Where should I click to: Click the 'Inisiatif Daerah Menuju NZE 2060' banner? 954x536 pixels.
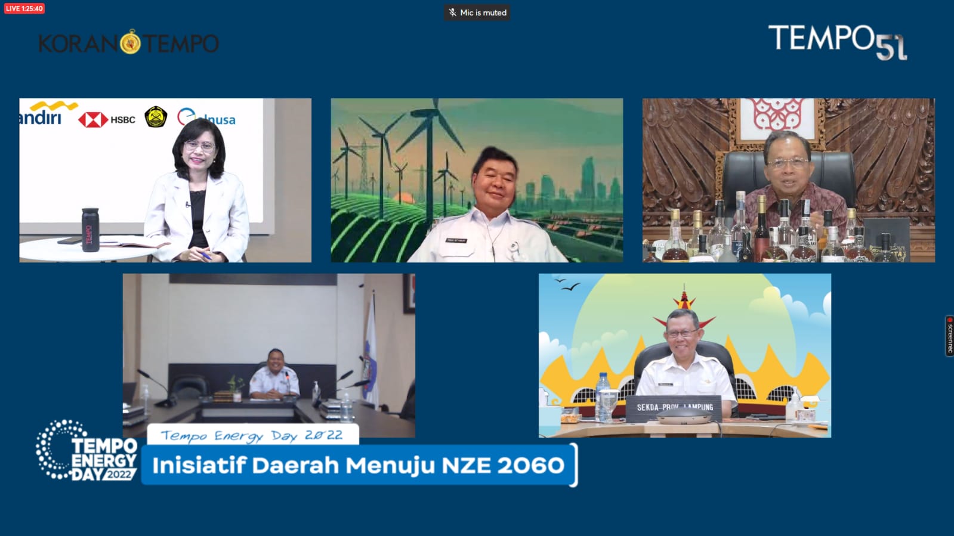pyautogui.click(x=358, y=465)
